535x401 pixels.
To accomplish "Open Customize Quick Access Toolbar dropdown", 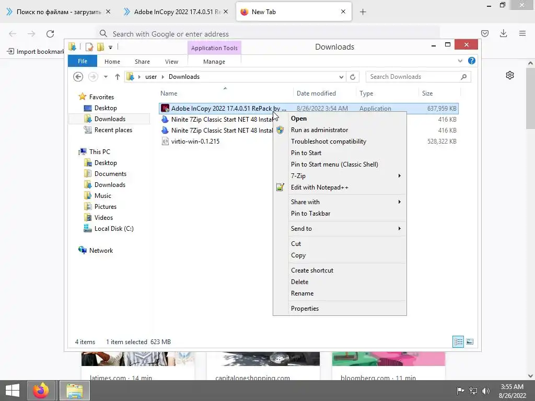I will coord(111,47).
